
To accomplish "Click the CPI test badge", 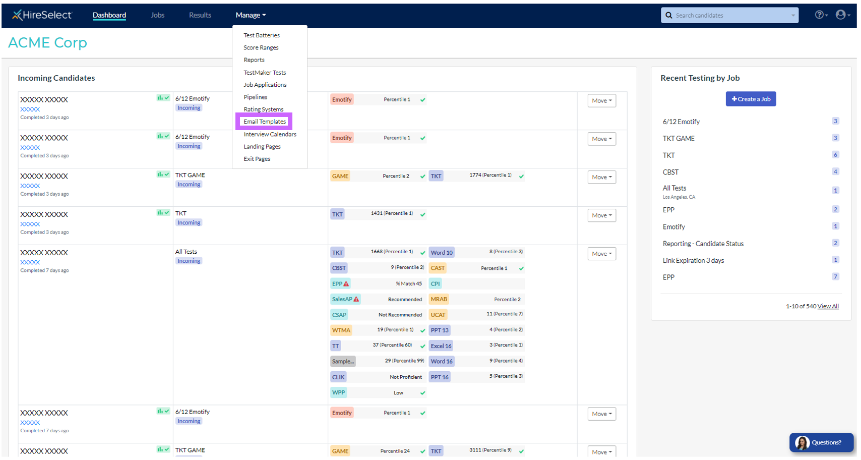I will 435,283.
